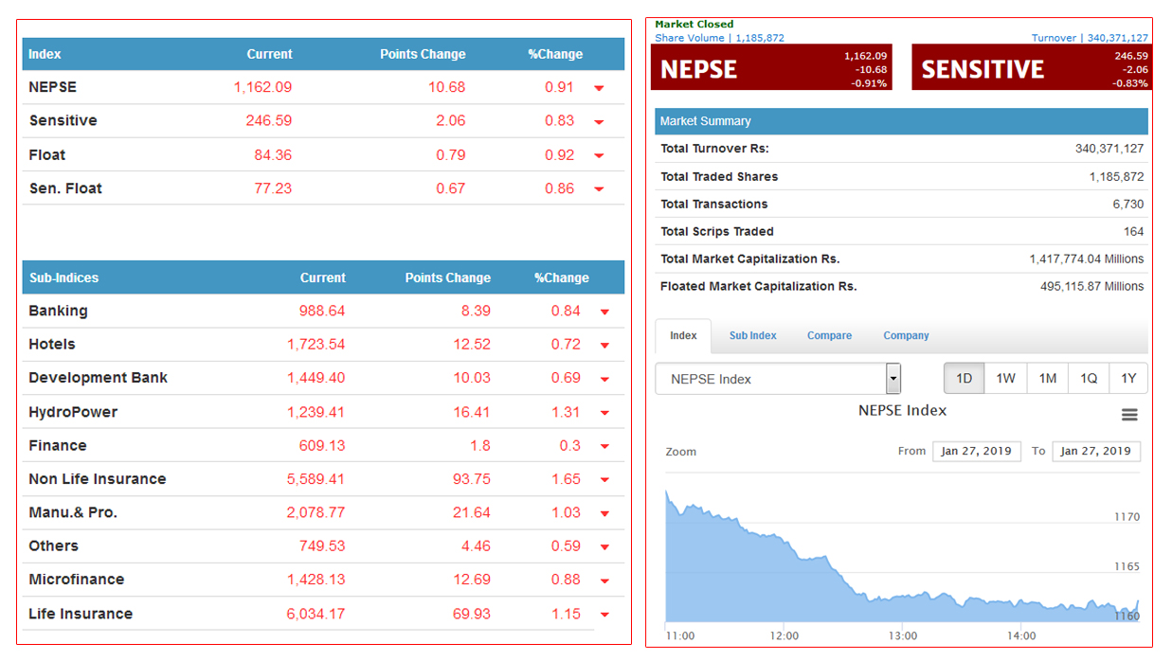Click Floated Market Capitalization value 495,115.87 Millions

click(1092, 286)
